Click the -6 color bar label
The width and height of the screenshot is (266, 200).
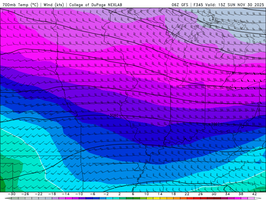pos(92,194)
